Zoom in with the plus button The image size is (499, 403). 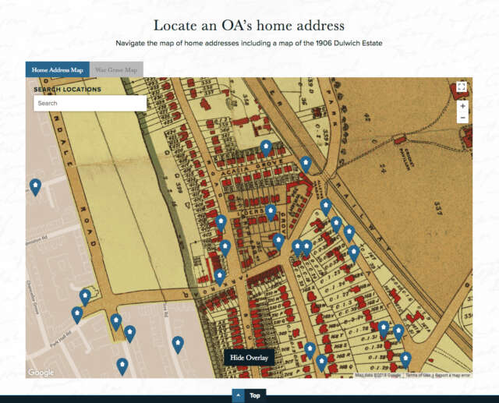pos(462,106)
